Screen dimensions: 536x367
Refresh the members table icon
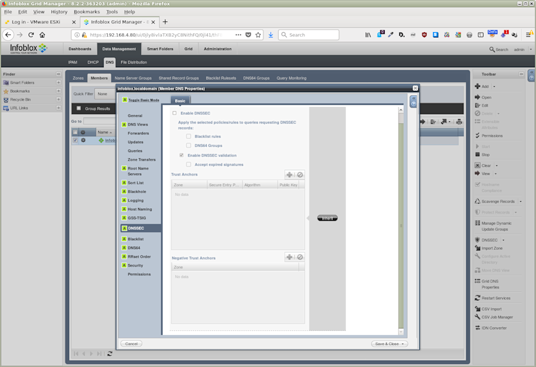point(110,354)
